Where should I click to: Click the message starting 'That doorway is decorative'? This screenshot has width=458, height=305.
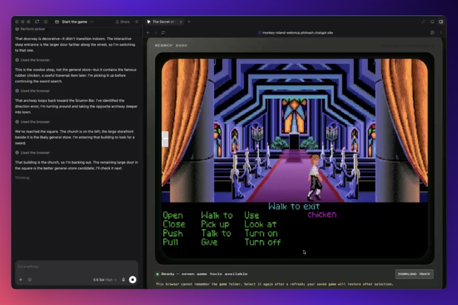tap(75, 44)
